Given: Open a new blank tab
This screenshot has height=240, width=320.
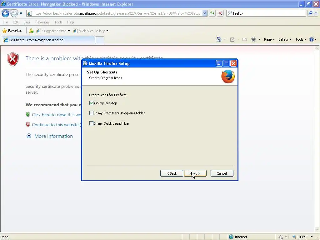Looking at the screenshot, I should pyautogui.click(x=100, y=40).
